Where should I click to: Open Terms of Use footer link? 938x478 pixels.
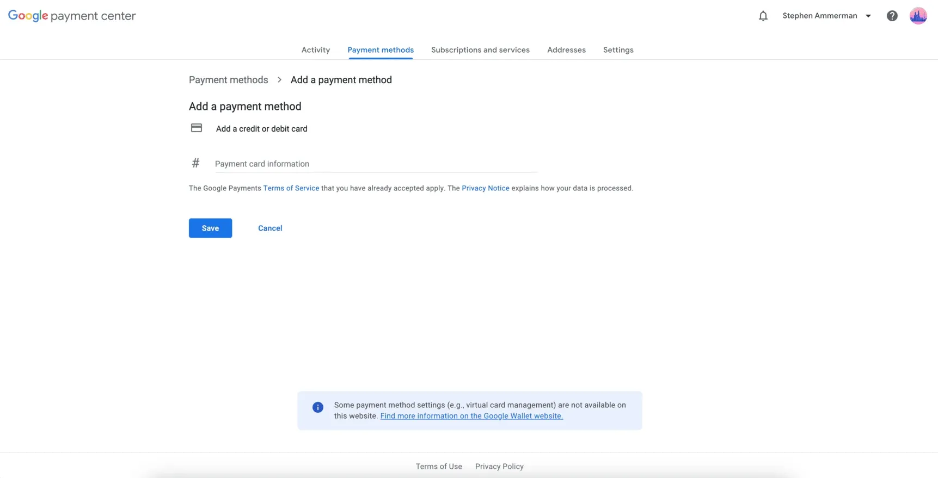[x=439, y=467]
